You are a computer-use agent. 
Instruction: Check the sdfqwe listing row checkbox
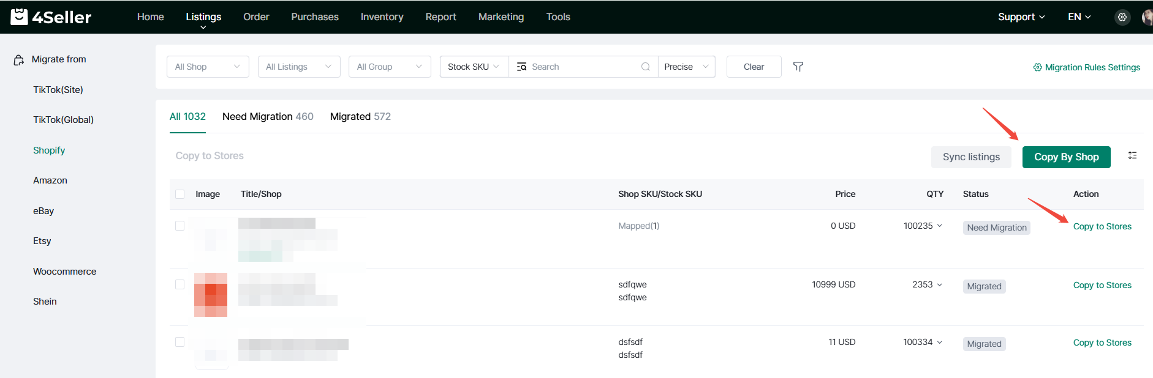click(x=180, y=285)
